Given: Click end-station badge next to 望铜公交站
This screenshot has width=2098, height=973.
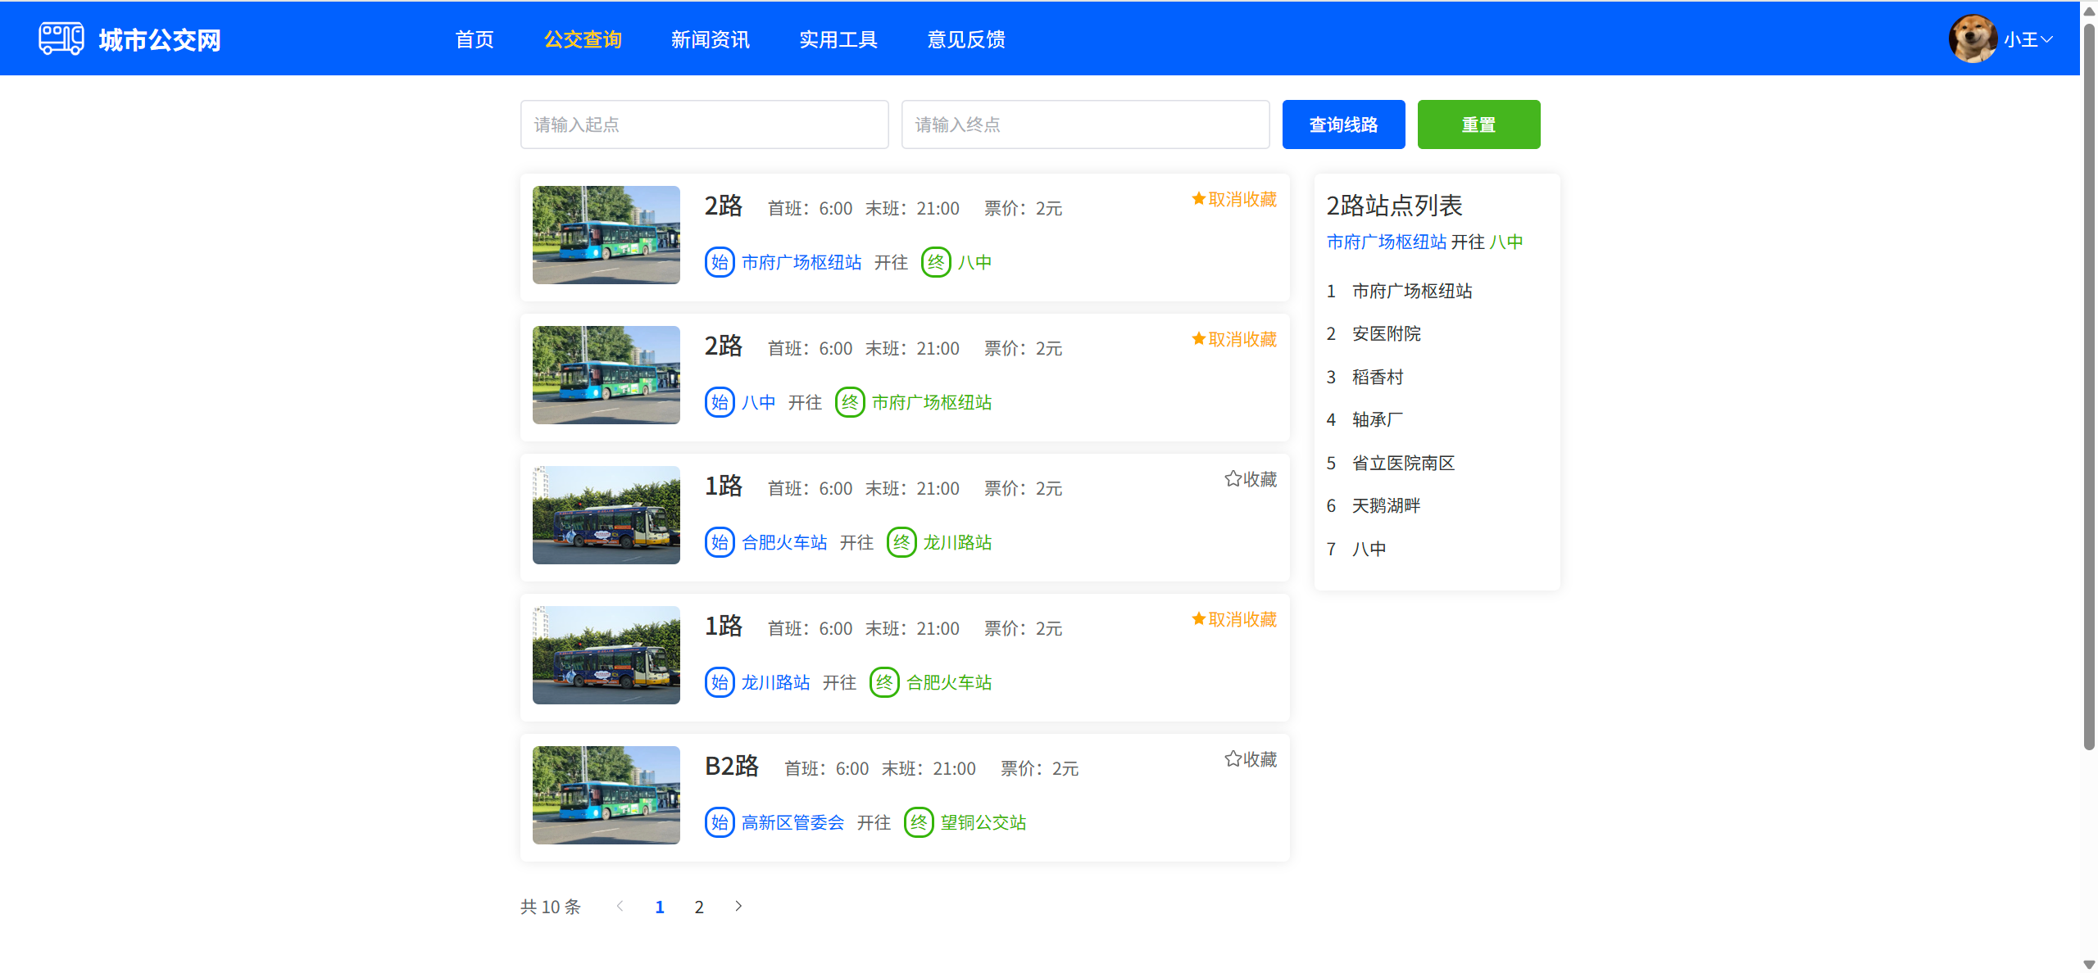Looking at the screenshot, I should coord(918,822).
